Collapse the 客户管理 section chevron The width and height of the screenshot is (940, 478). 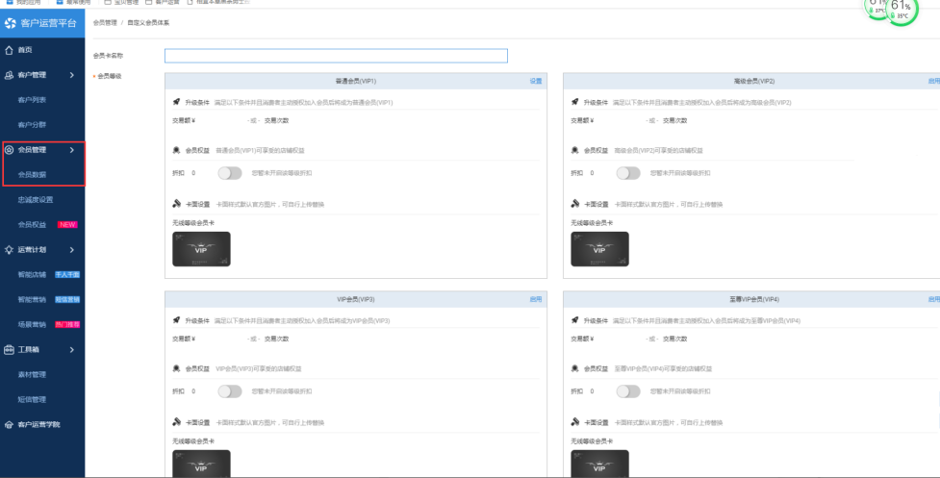tap(72, 75)
